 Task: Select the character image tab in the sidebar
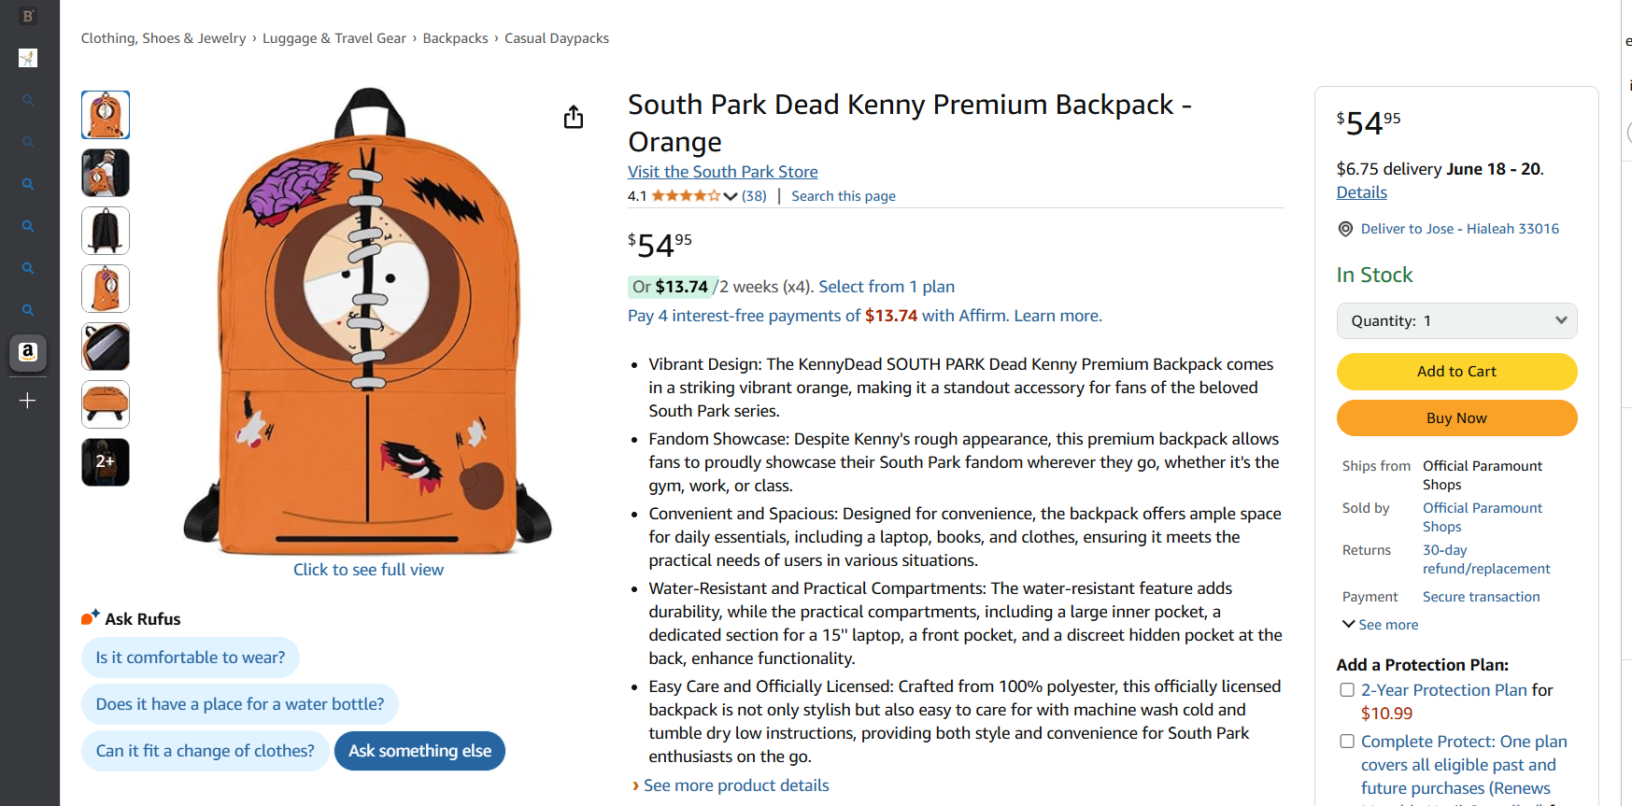27,58
